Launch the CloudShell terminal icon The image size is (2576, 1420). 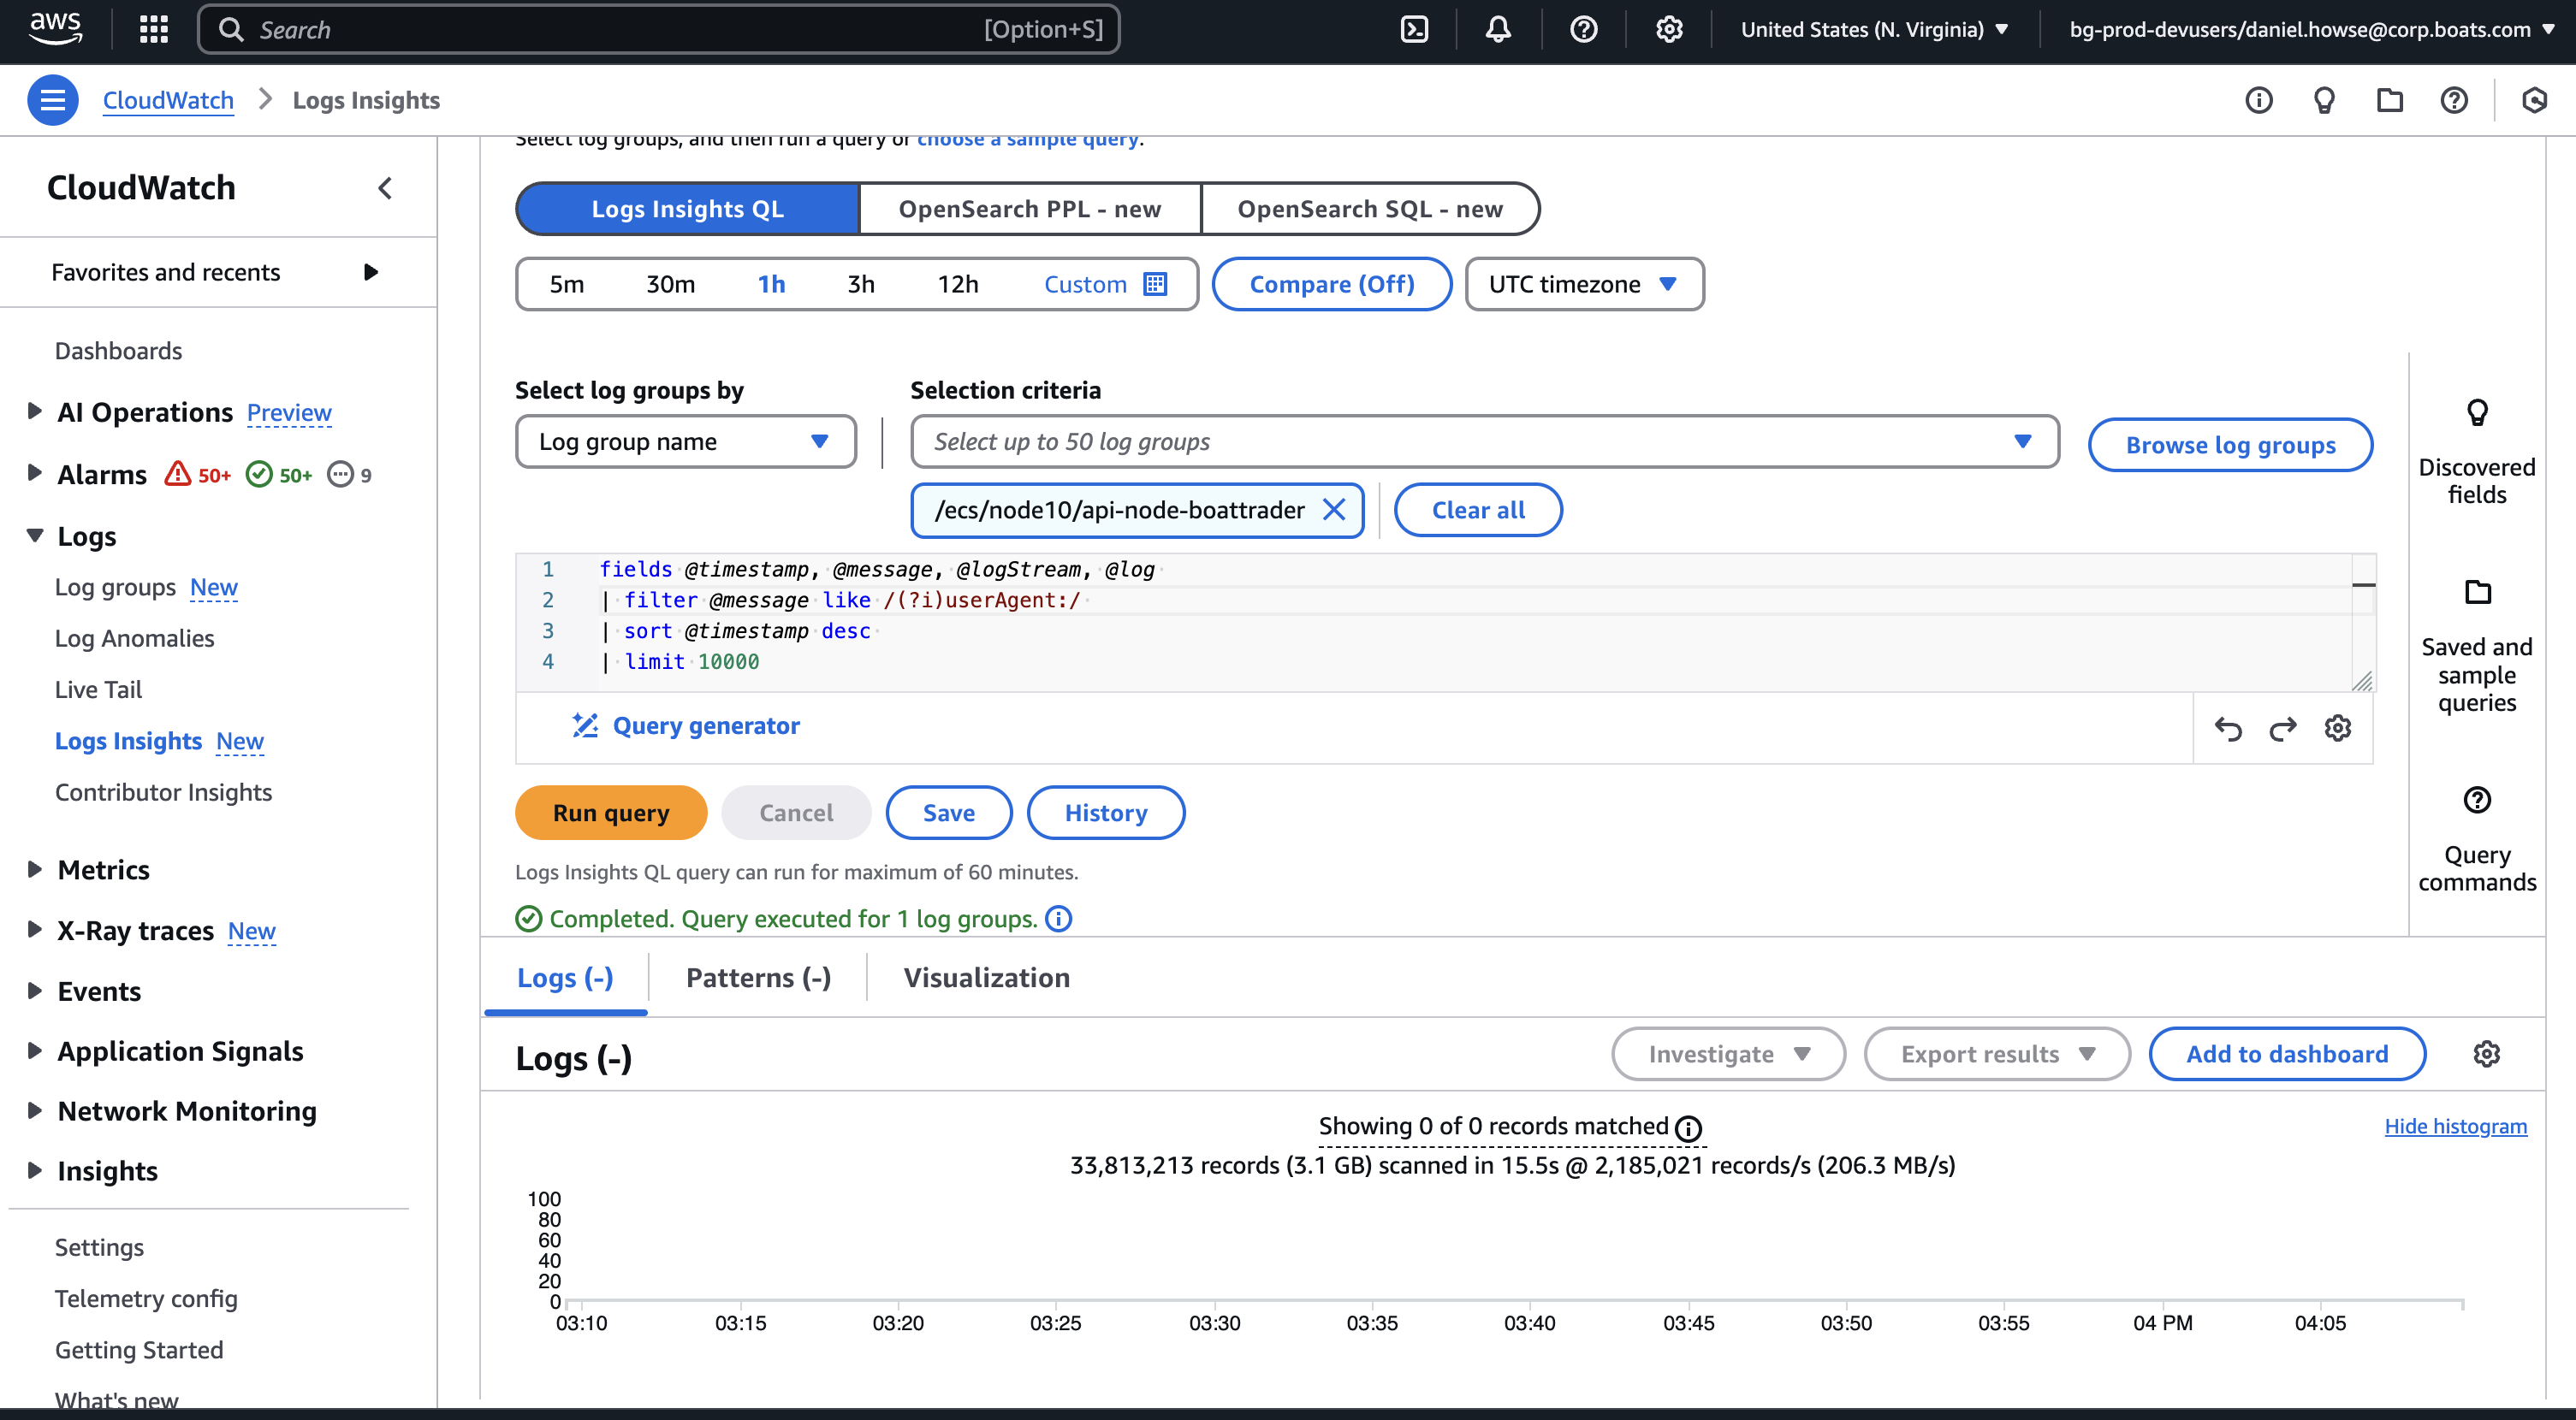coord(1414,30)
